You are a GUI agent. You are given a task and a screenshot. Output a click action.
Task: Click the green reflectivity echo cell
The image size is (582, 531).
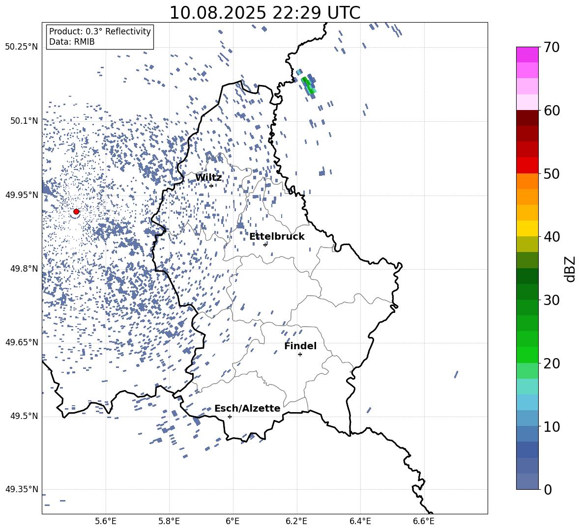[309, 85]
